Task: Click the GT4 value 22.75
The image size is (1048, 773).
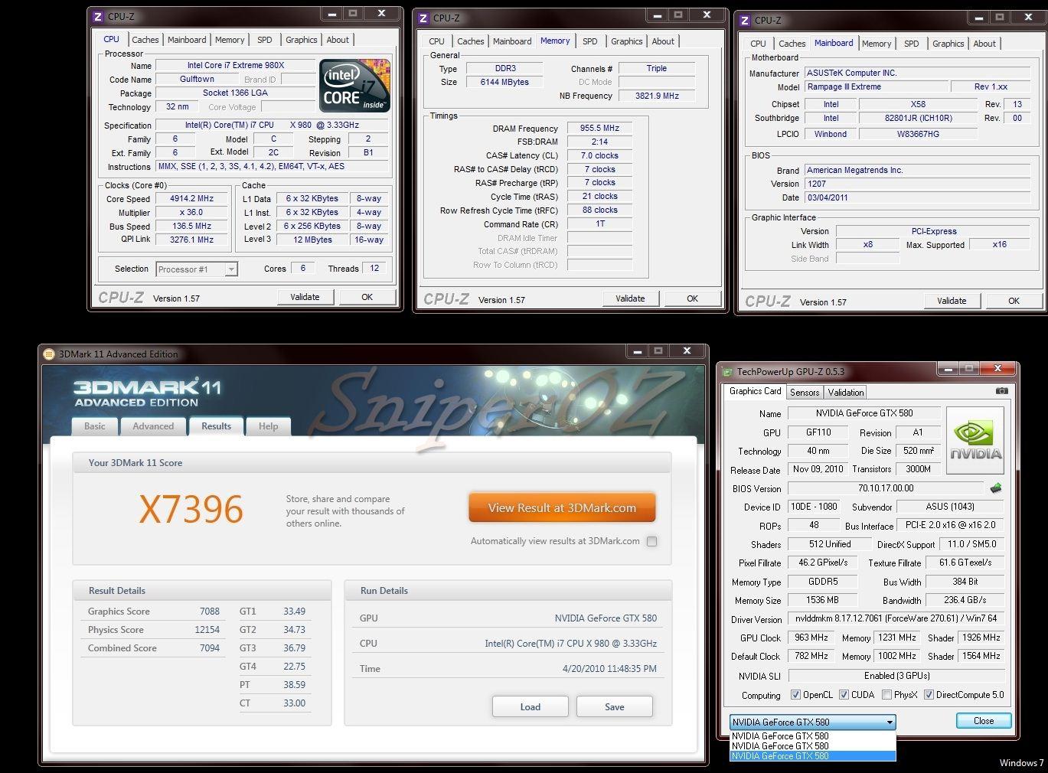Action: 294,667
